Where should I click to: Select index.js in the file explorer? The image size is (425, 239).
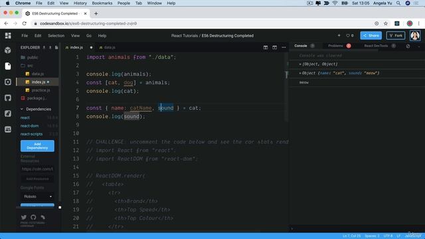pos(37,82)
